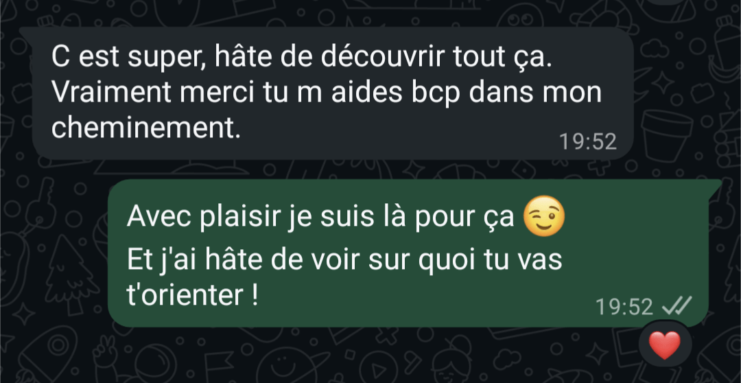Click the line 'Vraiment merci tu m aides bcp'
This screenshot has height=383, width=741.
[x=256, y=93]
